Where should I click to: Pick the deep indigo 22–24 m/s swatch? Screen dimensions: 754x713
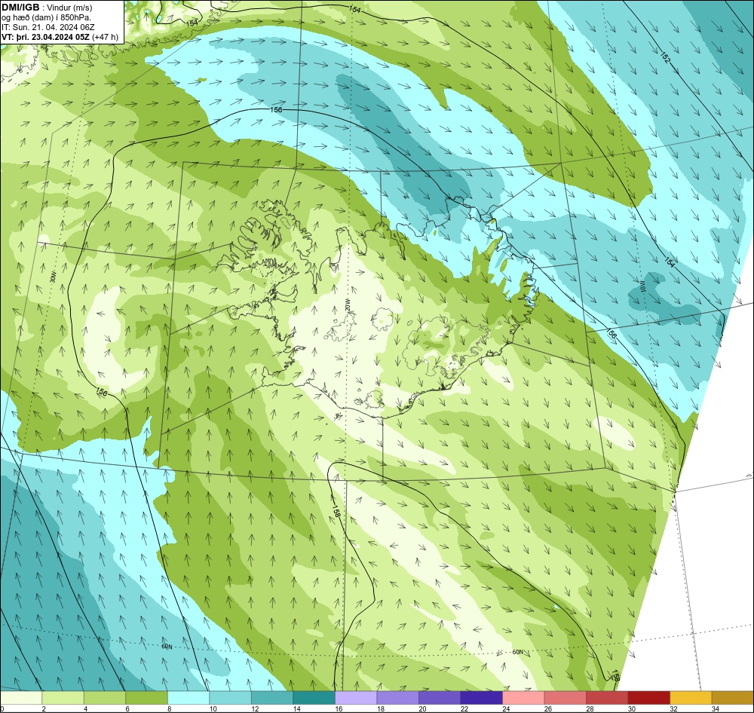(x=481, y=698)
